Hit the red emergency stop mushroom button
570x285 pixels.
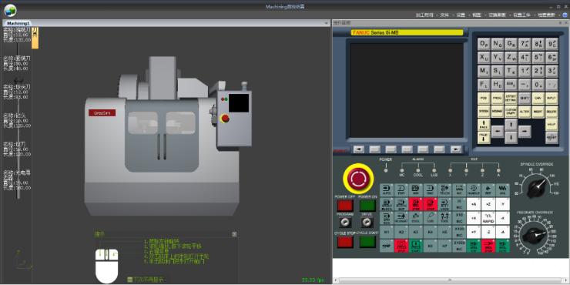(358, 179)
